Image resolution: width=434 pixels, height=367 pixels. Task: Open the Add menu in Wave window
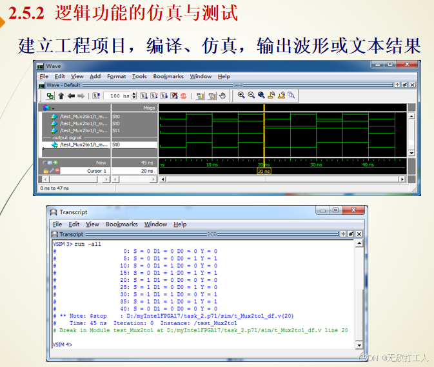pos(95,76)
